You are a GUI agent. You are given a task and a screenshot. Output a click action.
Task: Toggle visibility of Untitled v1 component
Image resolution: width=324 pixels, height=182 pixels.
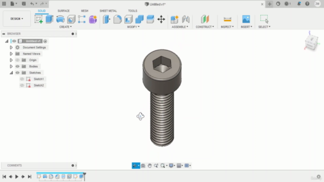[x=14, y=41]
